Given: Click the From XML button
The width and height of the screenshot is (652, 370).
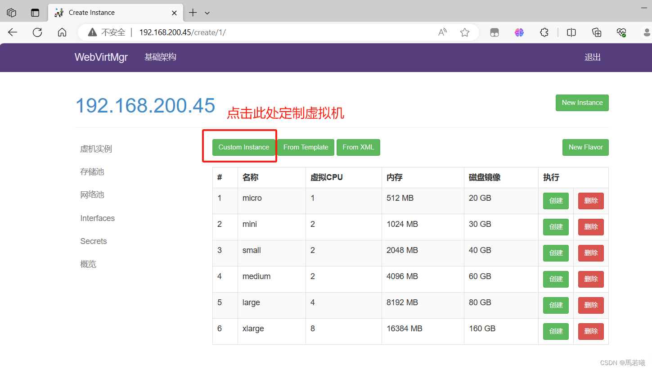Looking at the screenshot, I should coord(358,147).
